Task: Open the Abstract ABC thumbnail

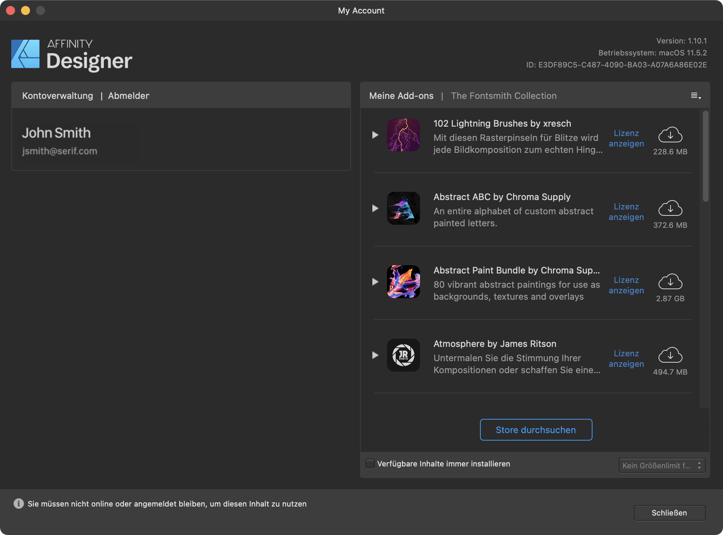Action: [403, 208]
